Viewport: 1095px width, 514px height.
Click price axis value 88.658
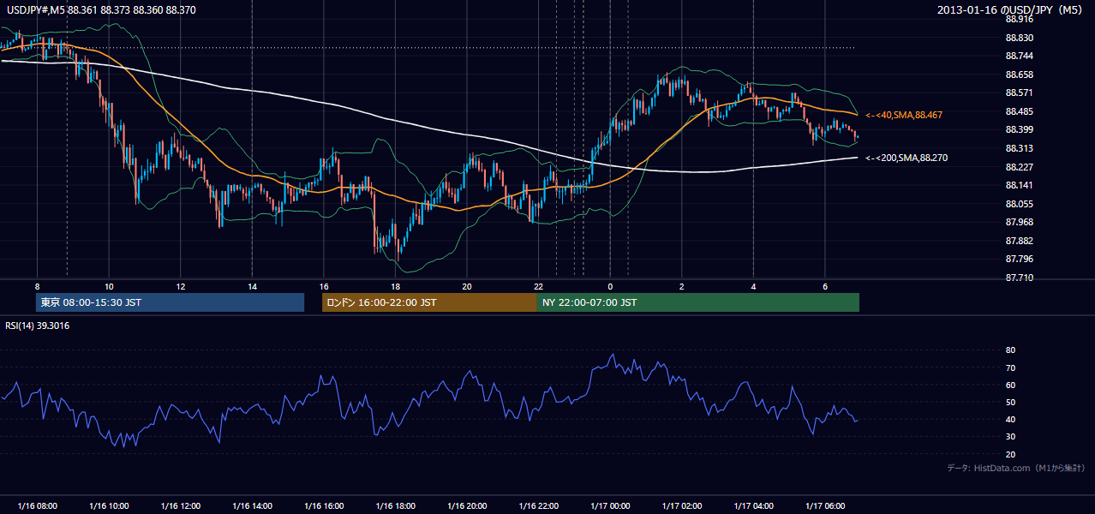coord(1019,75)
